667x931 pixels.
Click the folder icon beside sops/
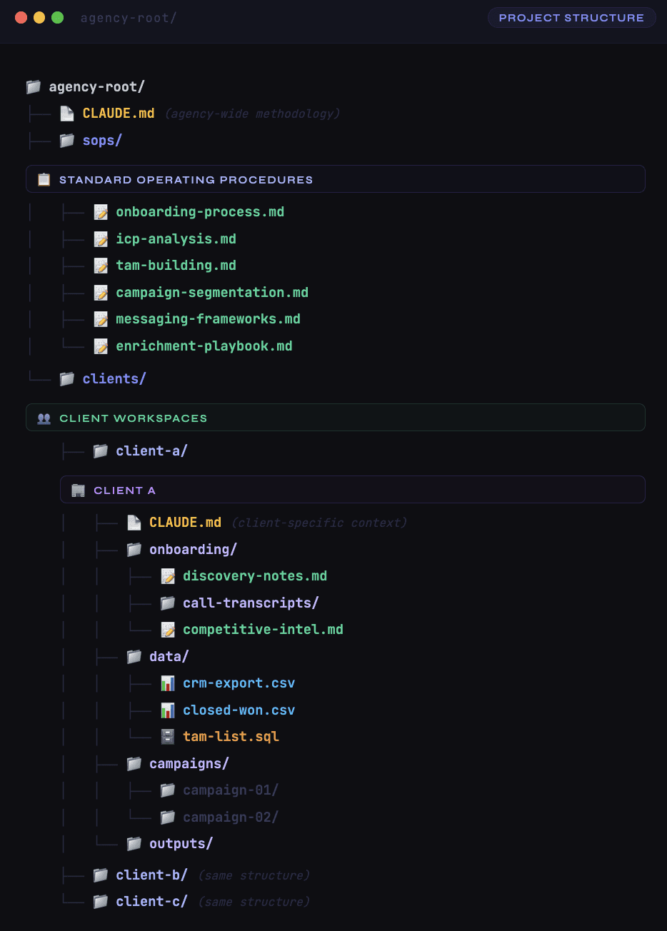[x=67, y=140]
